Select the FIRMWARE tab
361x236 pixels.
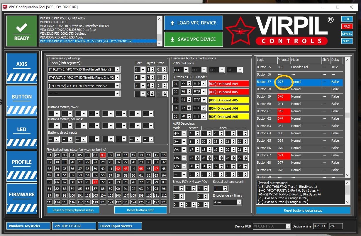[22, 199]
